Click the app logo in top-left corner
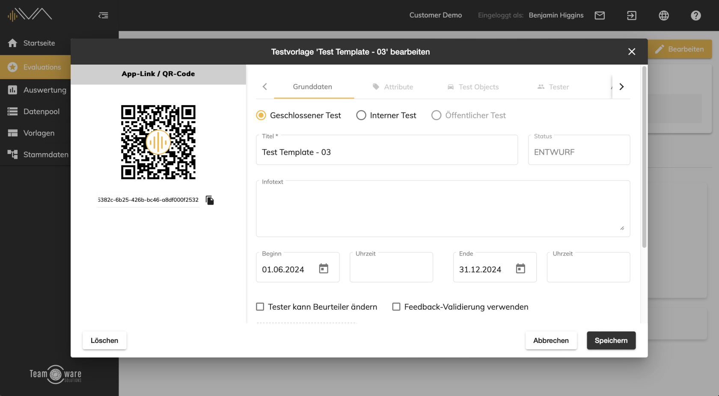The image size is (719, 396). coord(30,15)
